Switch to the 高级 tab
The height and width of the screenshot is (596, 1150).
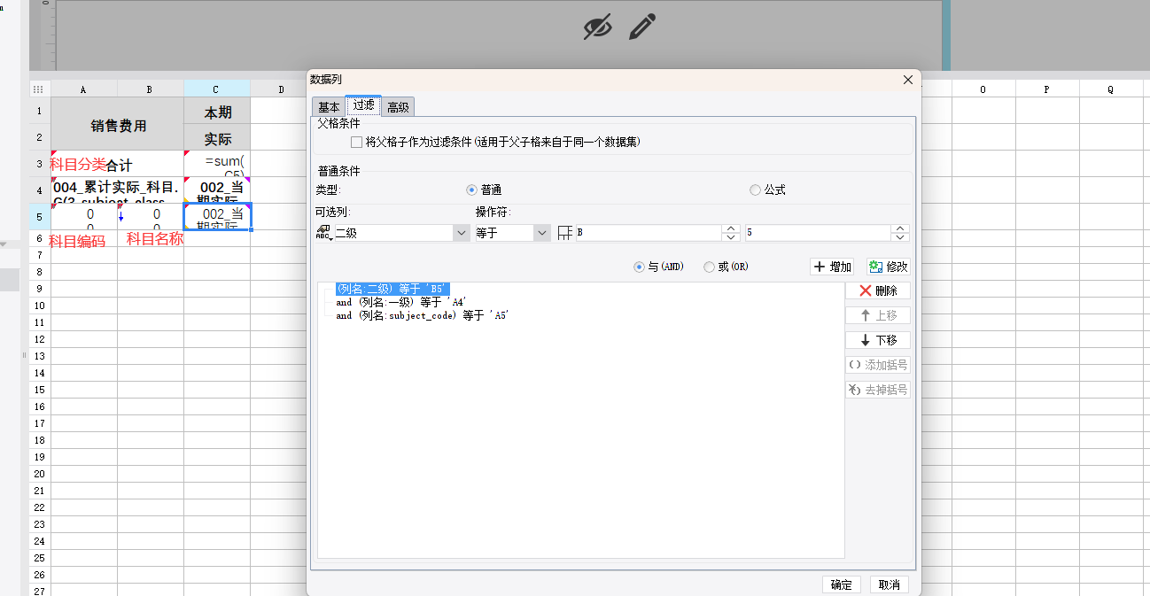pyautogui.click(x=399, y=107)
